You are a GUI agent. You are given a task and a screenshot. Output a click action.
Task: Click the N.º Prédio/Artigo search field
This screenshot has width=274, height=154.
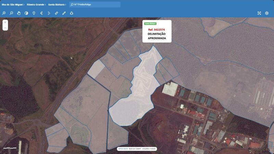coord(97,5)
